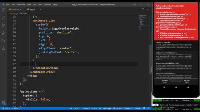
Task: Tap RELOAD on emulator error screen
Action: (187, 82)
